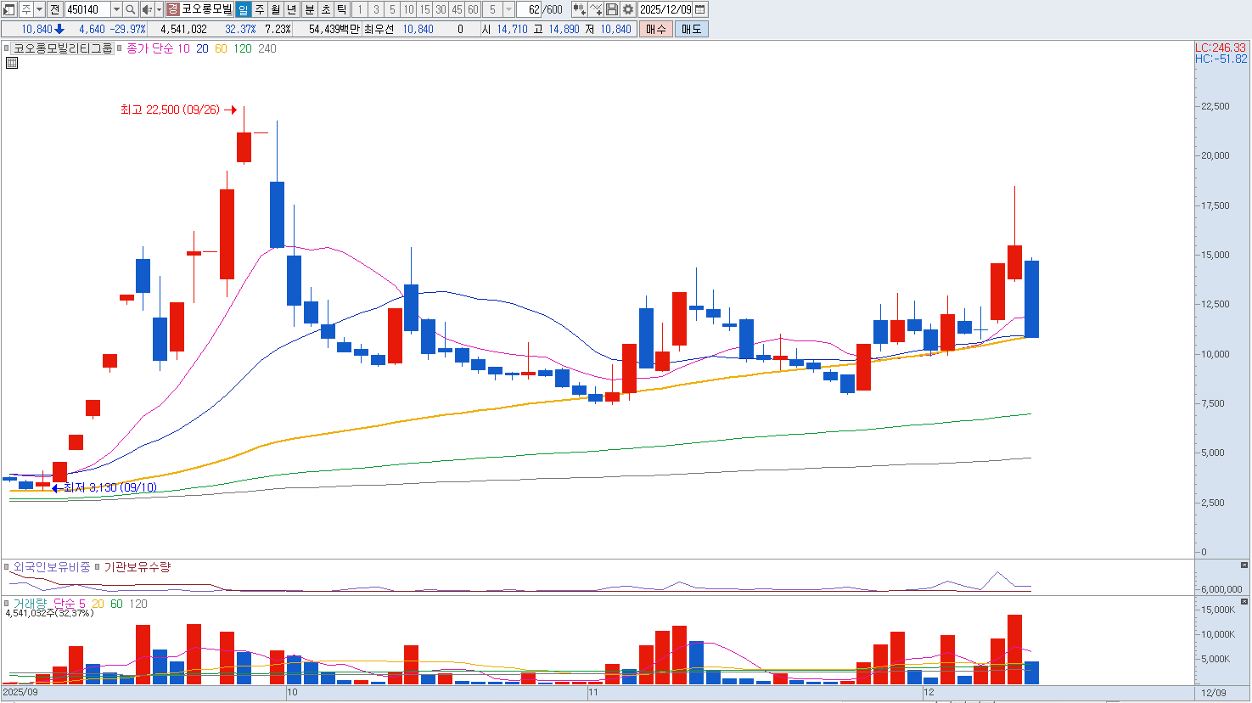Click the 매도 sell button

tap(691, 29)
